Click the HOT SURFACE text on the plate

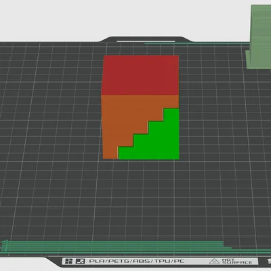click(237, 262)
